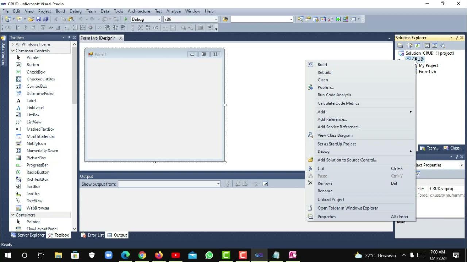Click the Find in Files toolbar icon

pos(225,19)
